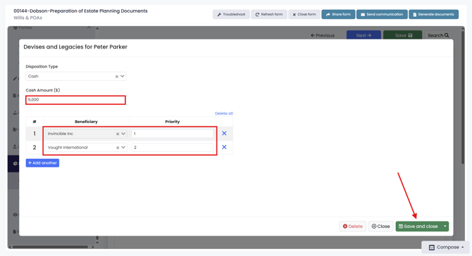
Task: Click the green Save button behind the dialog
Action: pyautogui.click(x=402, y=35)
